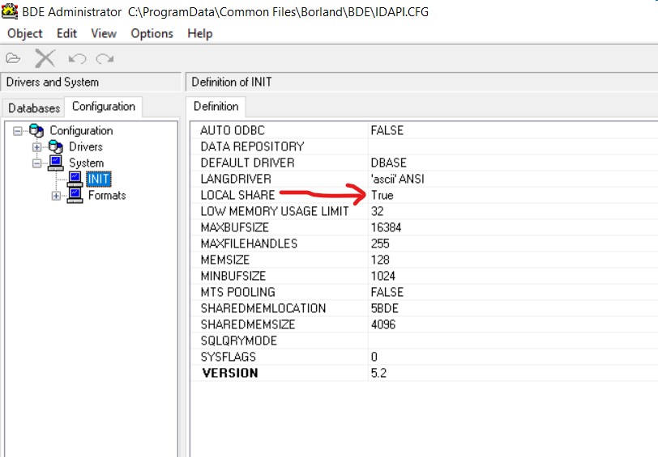
Task: Collapse the System tree node
Action: [36, 163]
